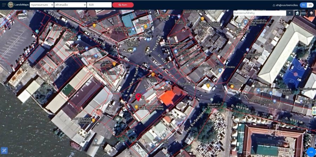Open the grid view tool icon
316x157 pixels.
[x=303, y=13]
